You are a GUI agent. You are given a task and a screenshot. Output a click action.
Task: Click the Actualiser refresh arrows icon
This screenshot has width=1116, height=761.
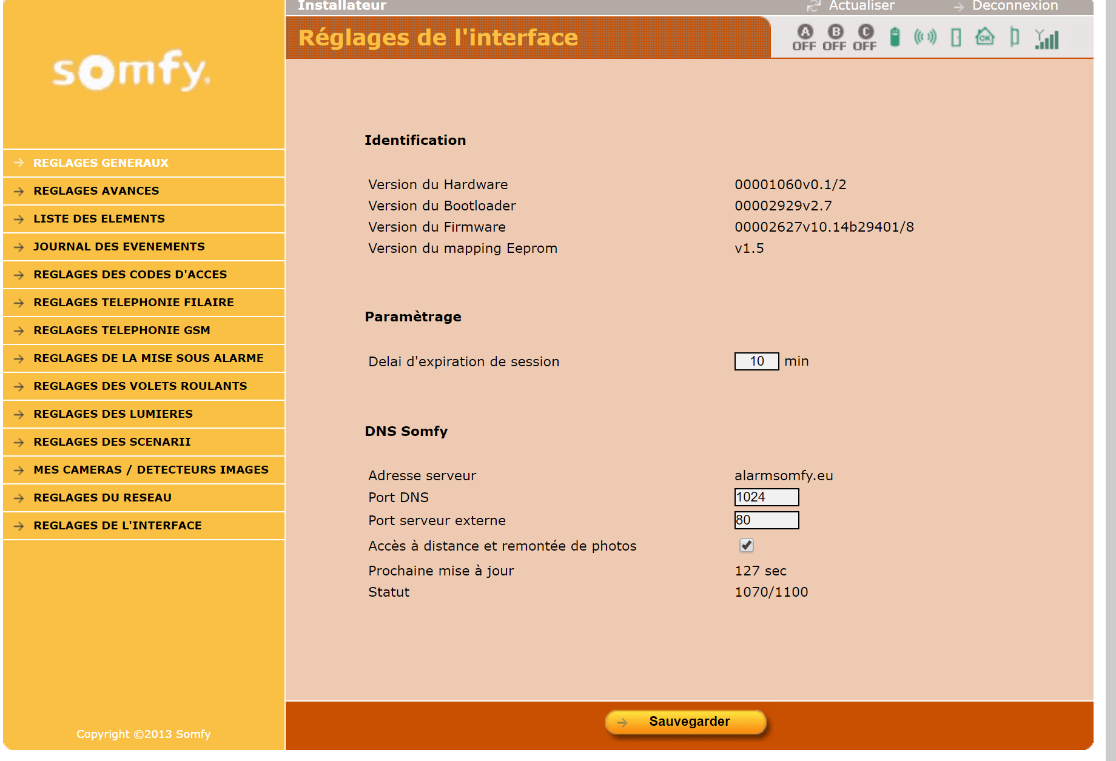point(813,6)
